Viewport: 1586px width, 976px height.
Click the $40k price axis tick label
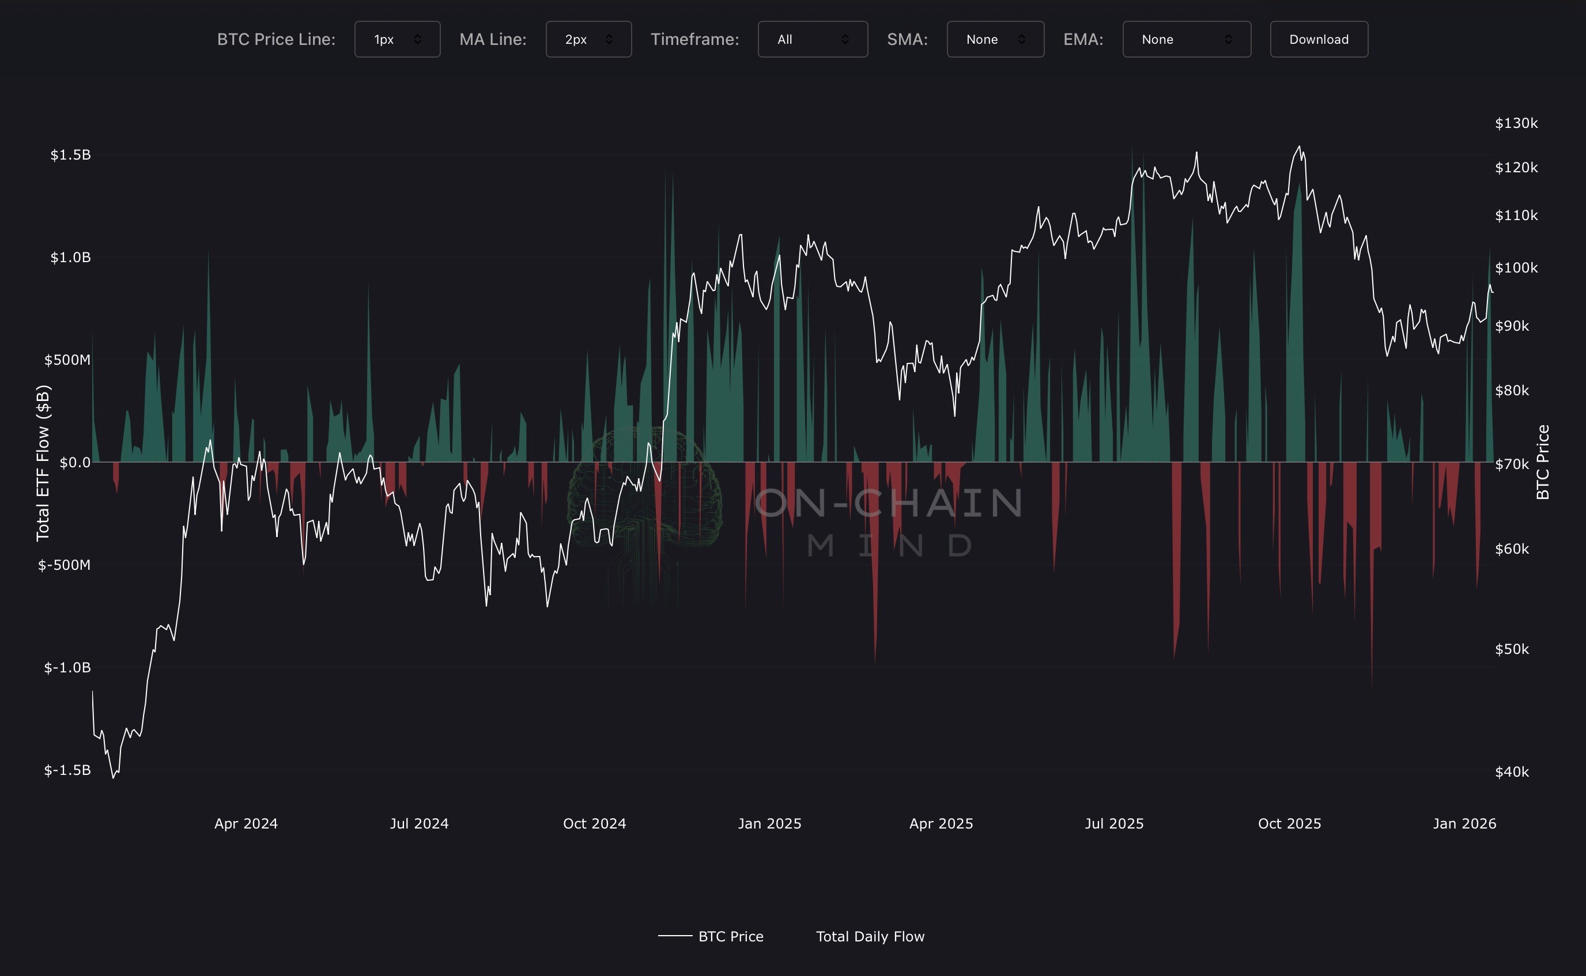pyautogui.click(x=1511, y=771)
